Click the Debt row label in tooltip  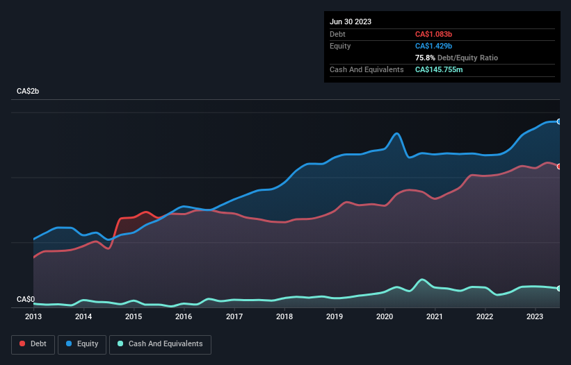[x=337, y=34]
